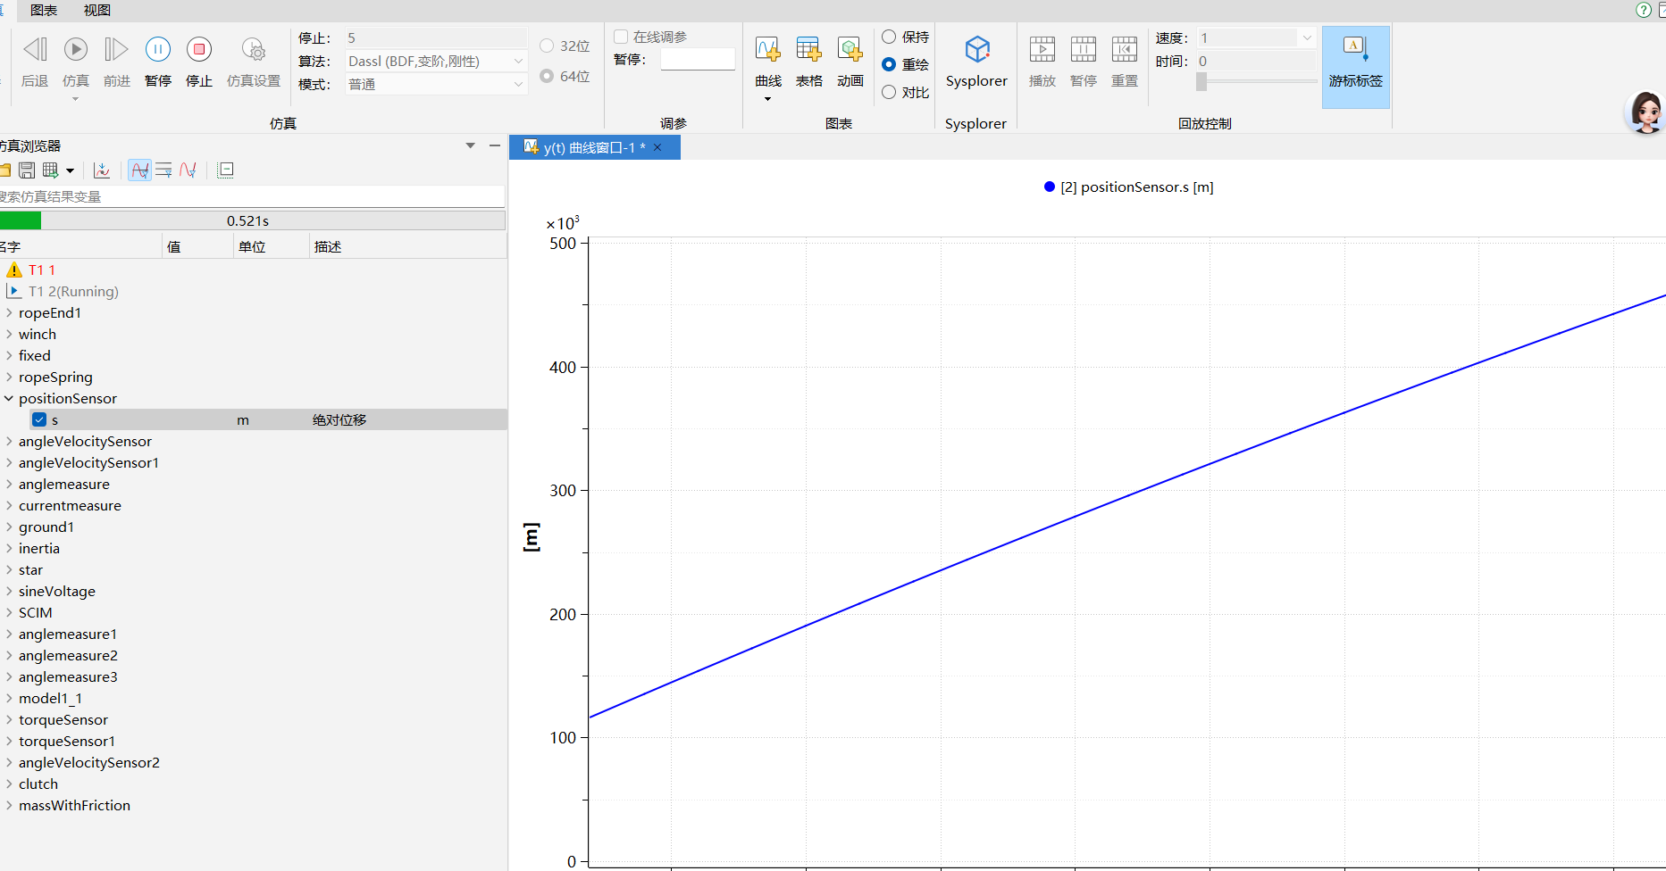Start simulation with the 仿真 play icon
This screenshot has height=871, width=1666.
(76, 49)
